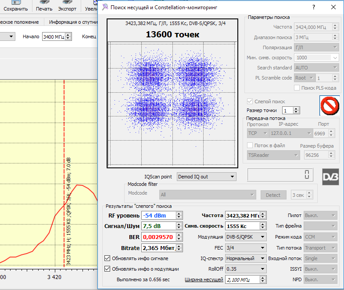Click the Размер точки spinner arrows
This screenshot has width=344, height=290.
pyautogui.click(x=297, y=110)
